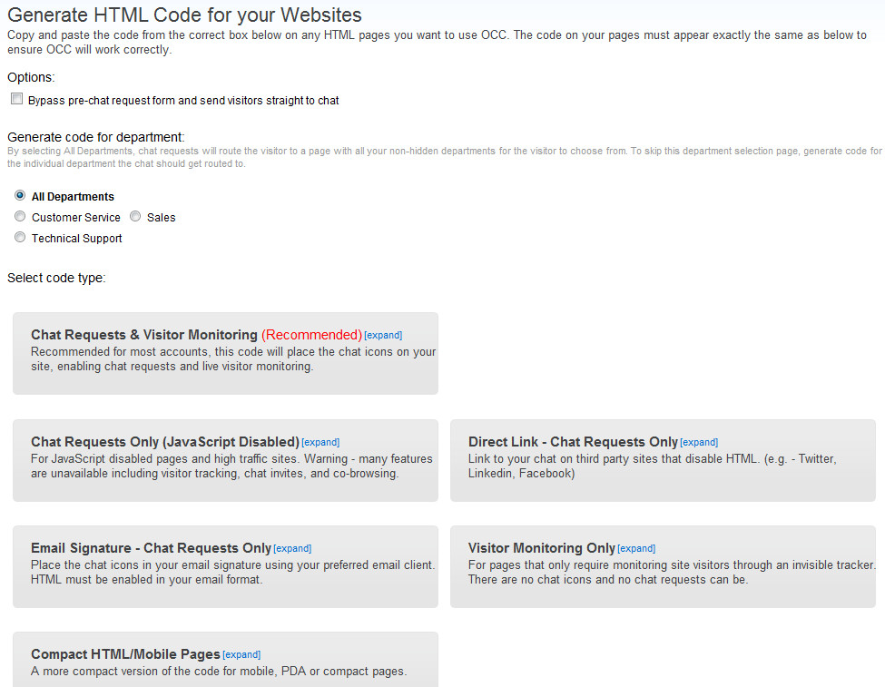This screenshot has height=687, width=885.
Task: Click the Direct Link - Chat Requests Only heading
Action: (x=573, y=442)
